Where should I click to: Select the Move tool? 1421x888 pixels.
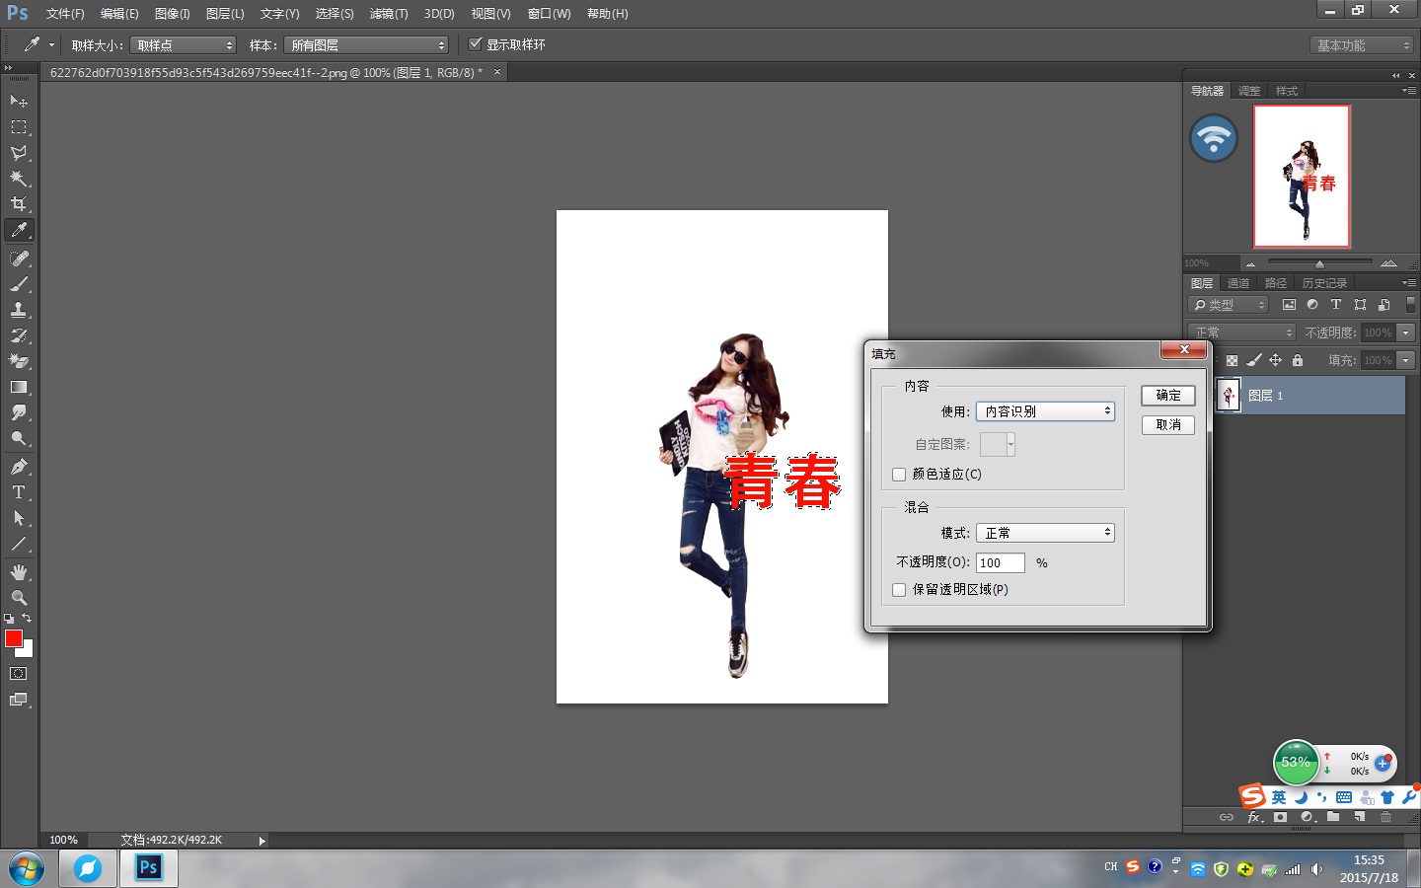pos(19,102)
